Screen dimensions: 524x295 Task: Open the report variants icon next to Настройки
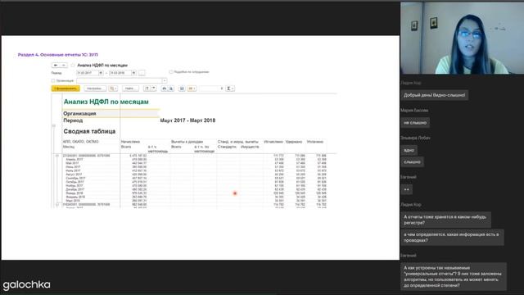click(x=113, y=88)
